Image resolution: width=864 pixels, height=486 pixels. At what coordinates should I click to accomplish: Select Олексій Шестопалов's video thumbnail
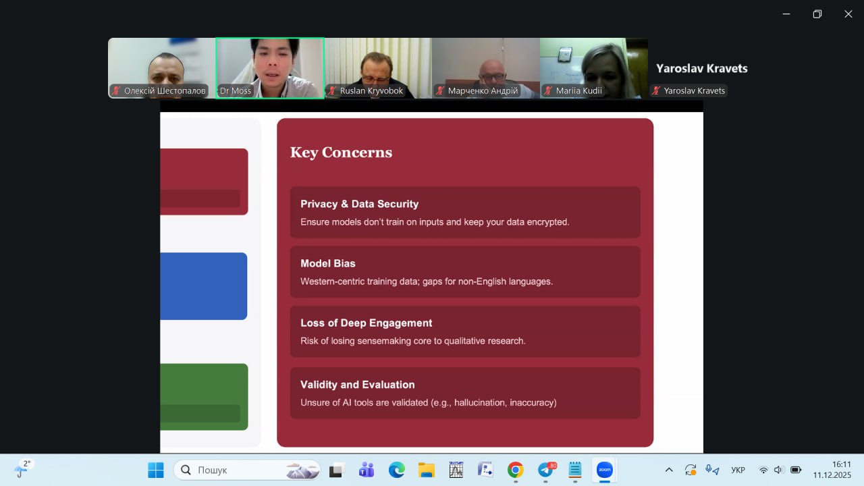(x=162, y=67)
